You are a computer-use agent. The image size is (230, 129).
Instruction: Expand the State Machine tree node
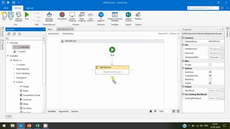tap(14, 69)
